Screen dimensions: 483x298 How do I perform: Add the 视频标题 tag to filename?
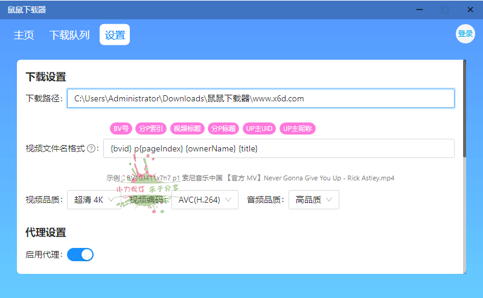[x=187, y=128]
